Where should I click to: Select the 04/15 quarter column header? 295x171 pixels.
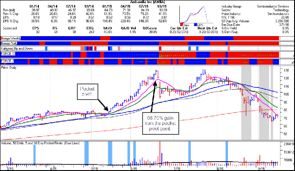[x=126, y=6]
